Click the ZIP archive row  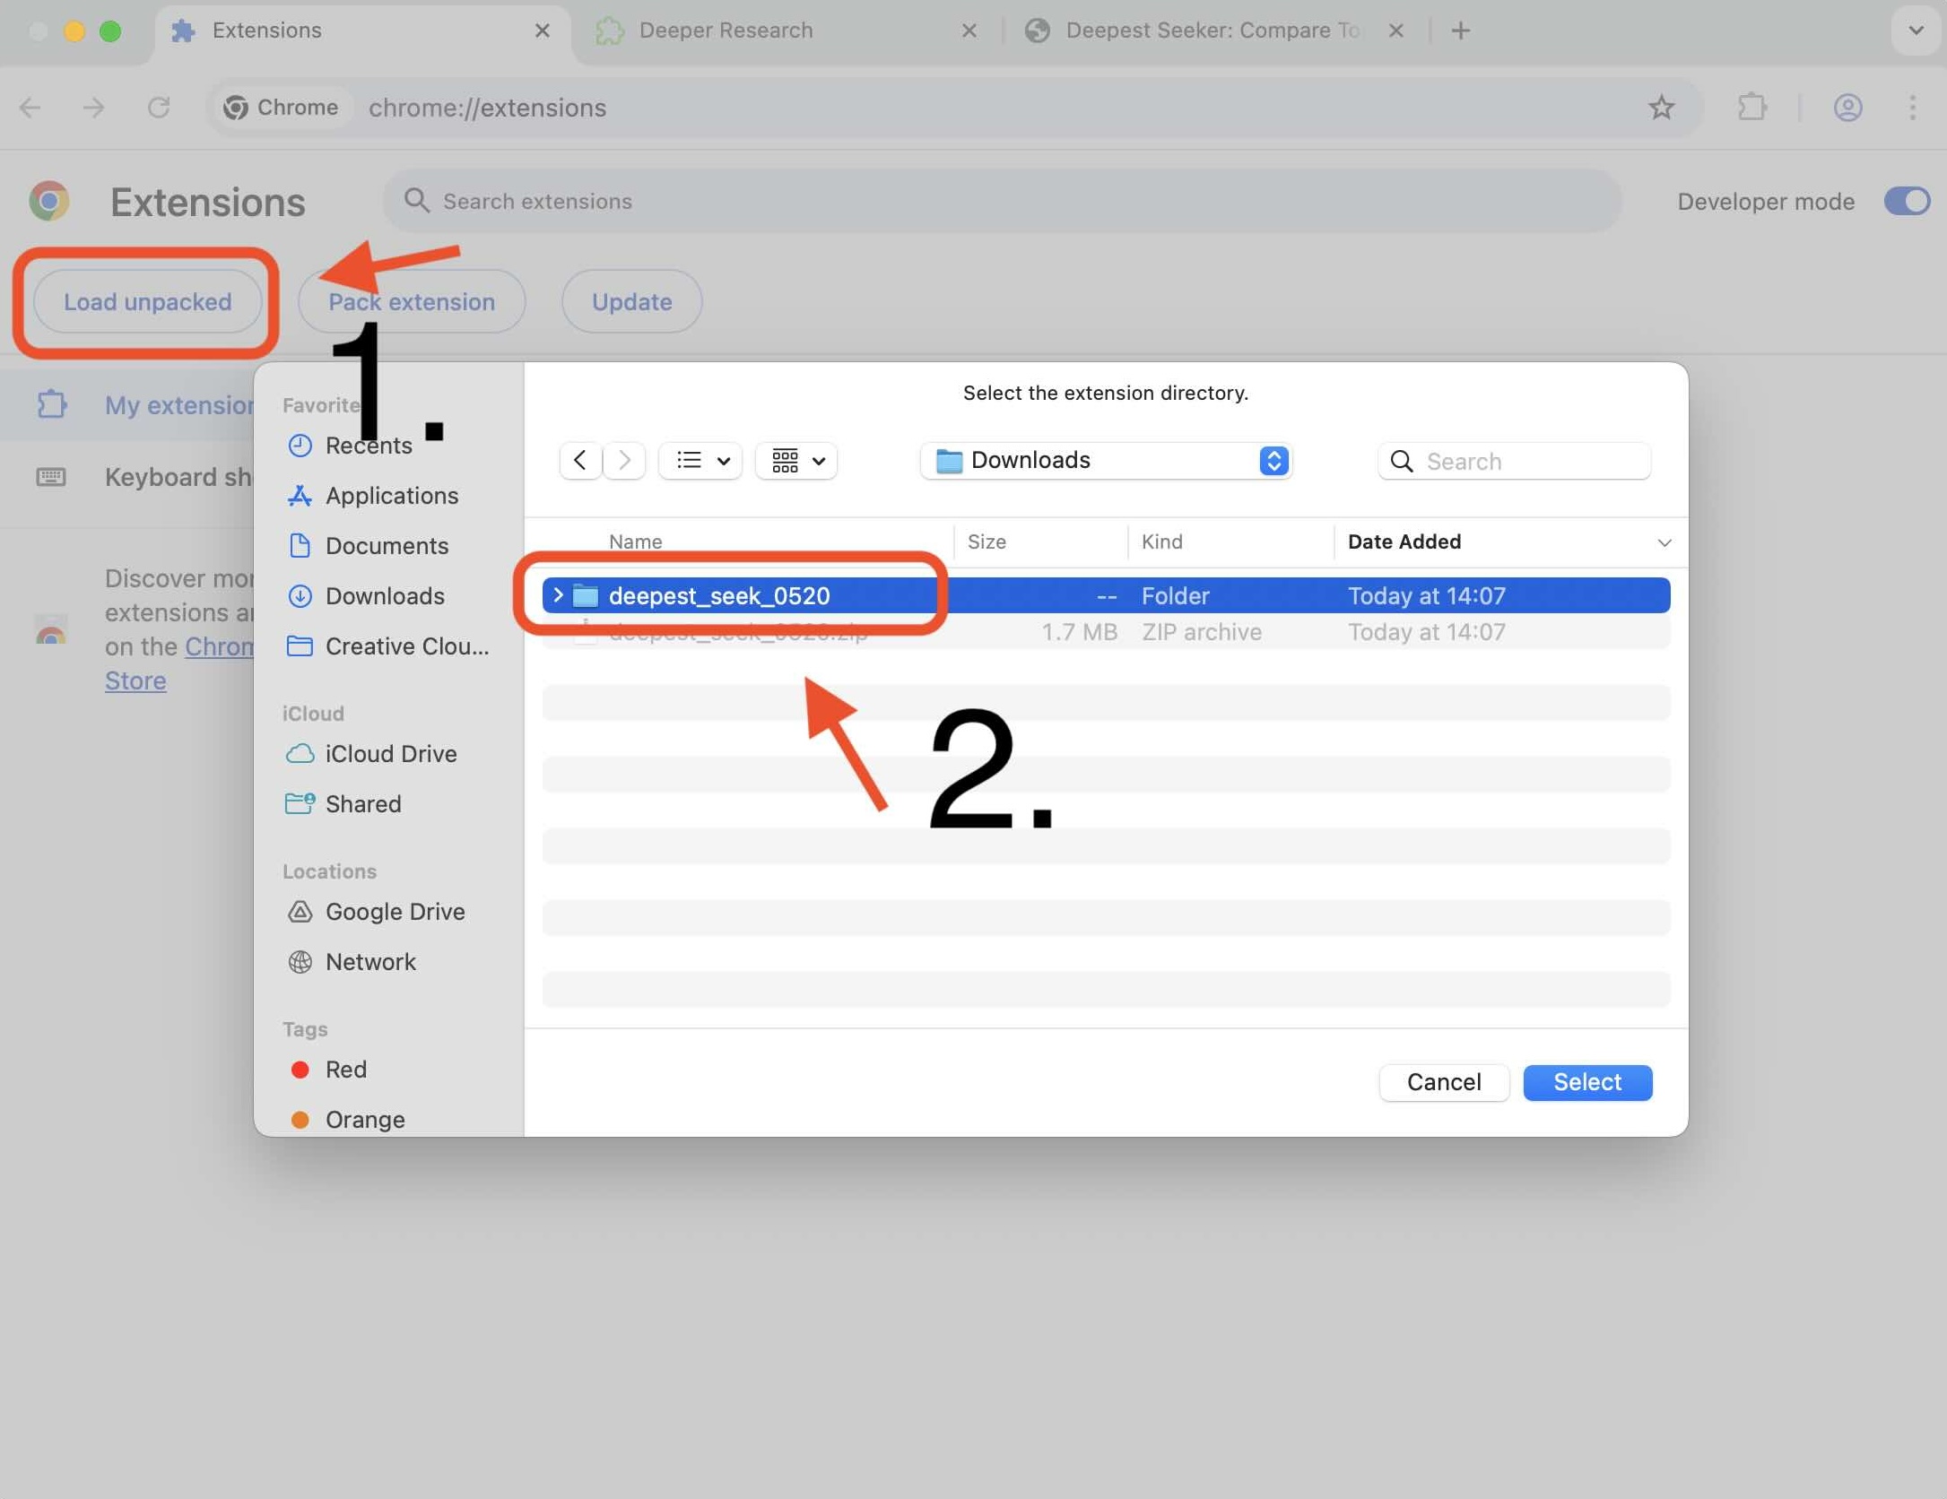[1106, 632]
